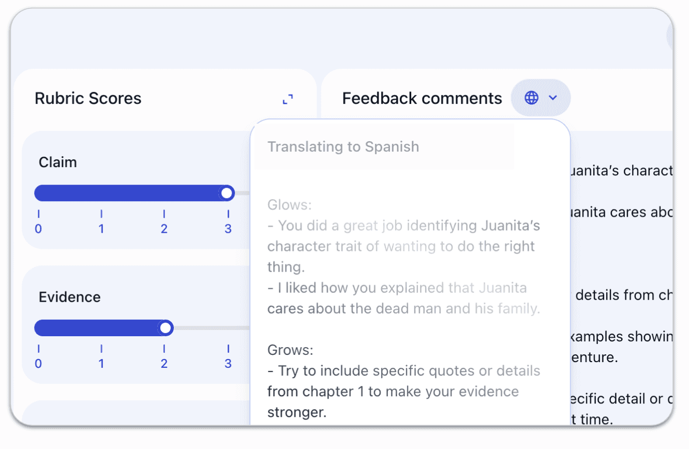Click the Rubric Scores heading

pyautogui.click(x=88, y=98)
